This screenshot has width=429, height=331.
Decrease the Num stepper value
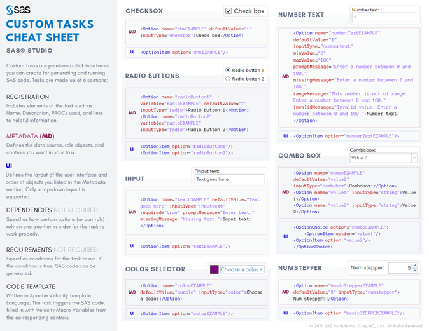[415, 271]
